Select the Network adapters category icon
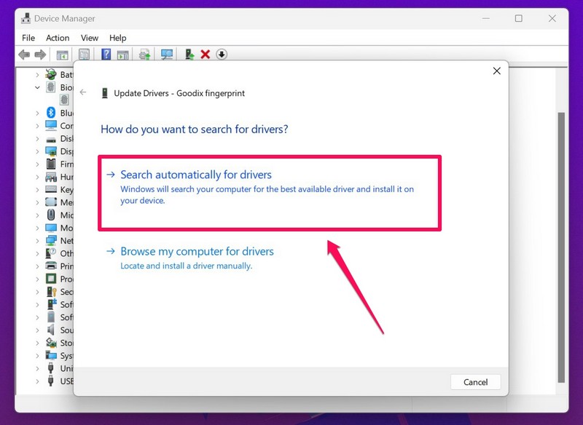This screenshot has height=425, width=583. coord(51,241)
